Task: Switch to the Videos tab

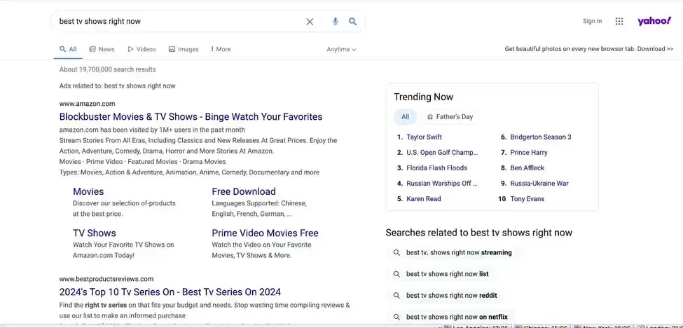Action: coord(142,49)
